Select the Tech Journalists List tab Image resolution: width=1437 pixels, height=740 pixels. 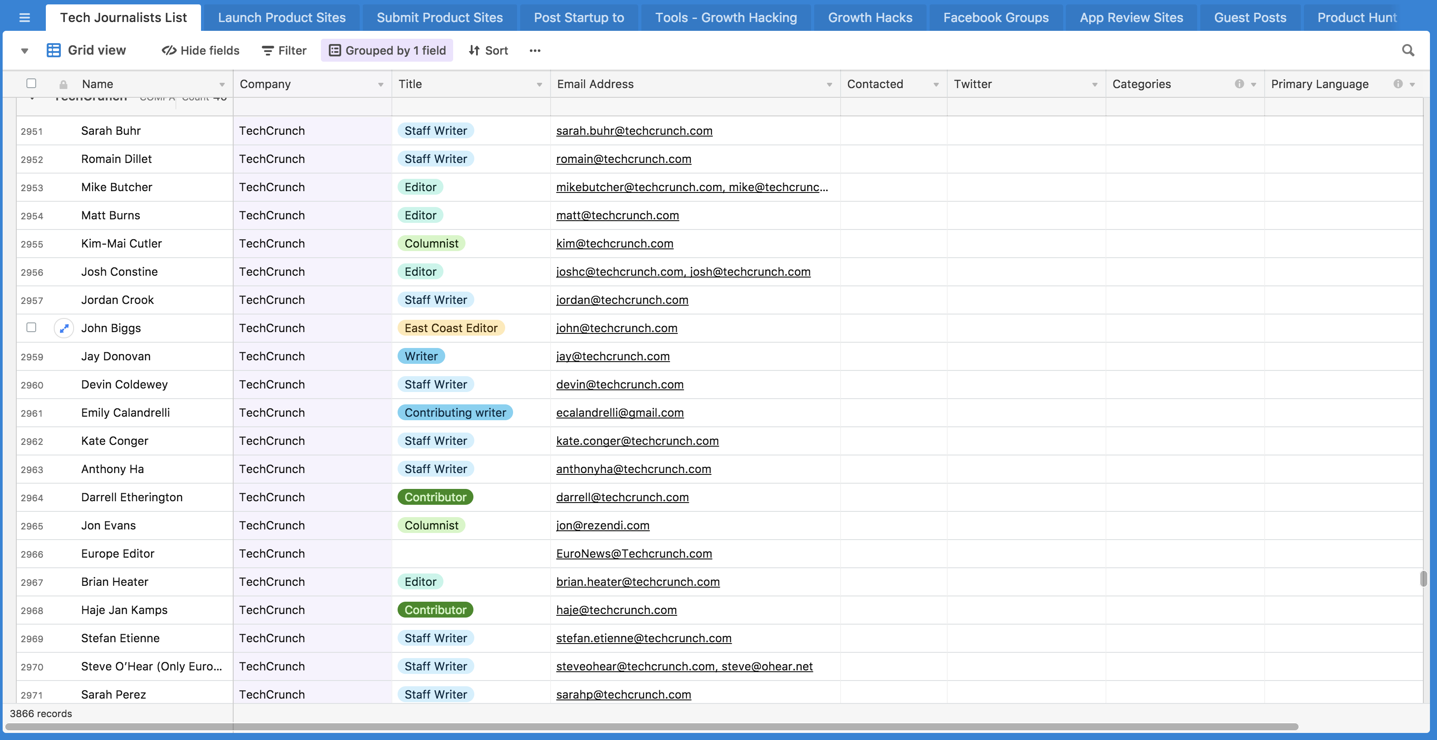point(123,18)
